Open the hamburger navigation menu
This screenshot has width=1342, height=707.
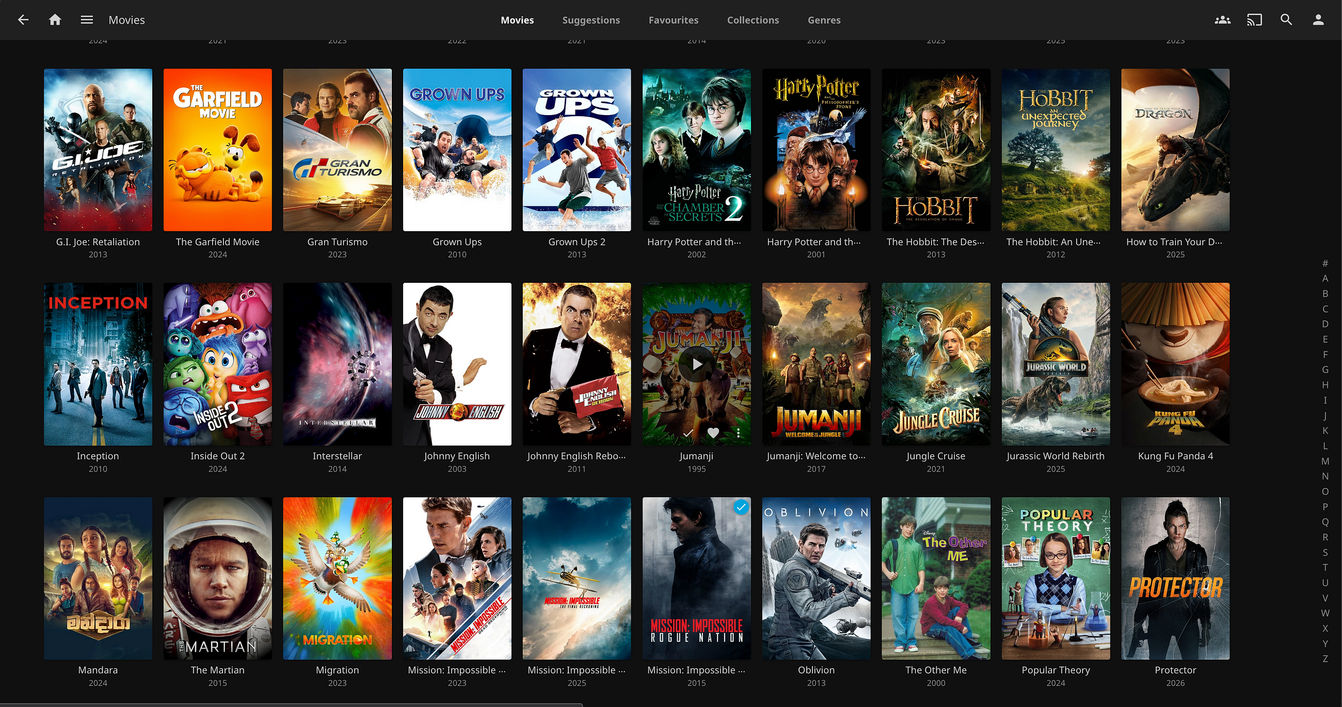point(87,20)
